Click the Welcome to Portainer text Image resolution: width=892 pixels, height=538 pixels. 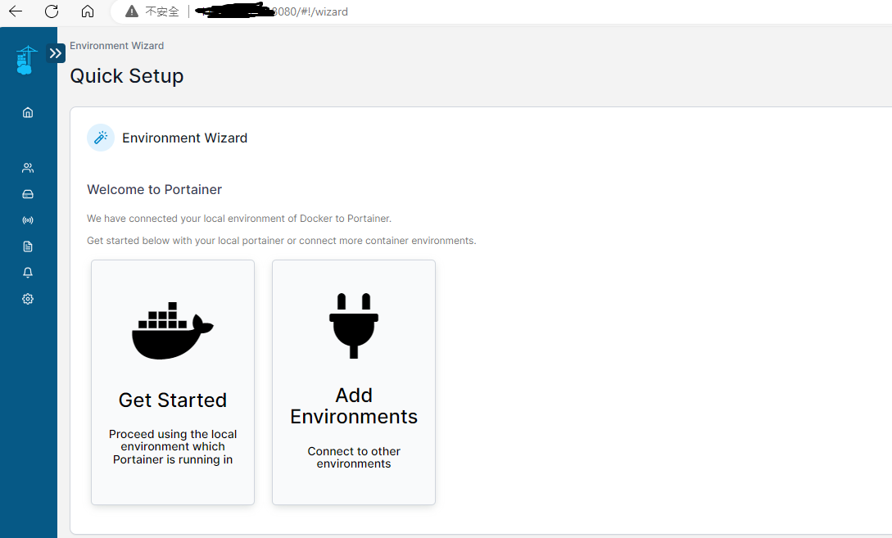coord(154,189)
